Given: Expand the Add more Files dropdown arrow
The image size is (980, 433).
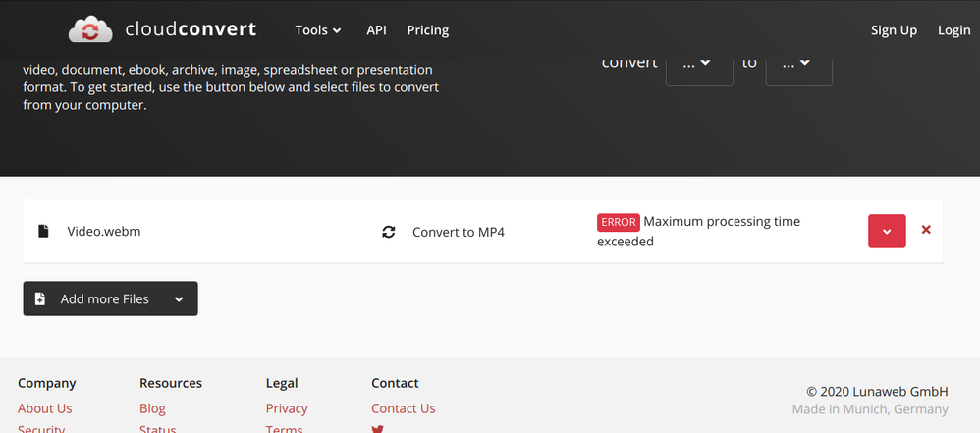Looking at the screenshot, I should click(x=179, y=299).
